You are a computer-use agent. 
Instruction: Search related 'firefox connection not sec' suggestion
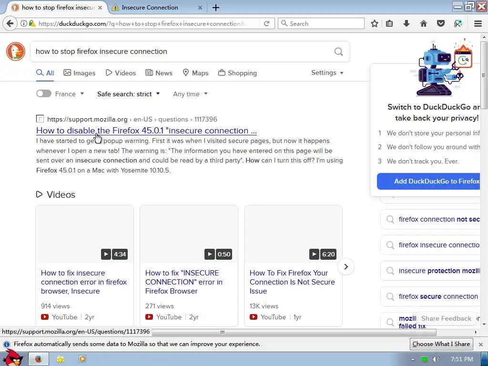pos(431,219)
